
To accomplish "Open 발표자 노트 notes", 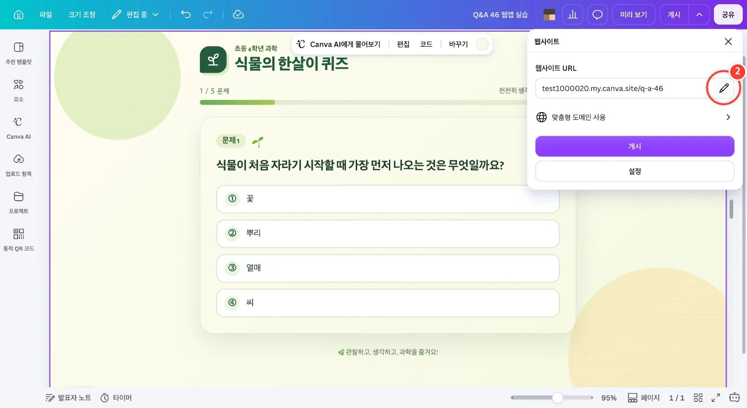I will (x=68, y=398).
